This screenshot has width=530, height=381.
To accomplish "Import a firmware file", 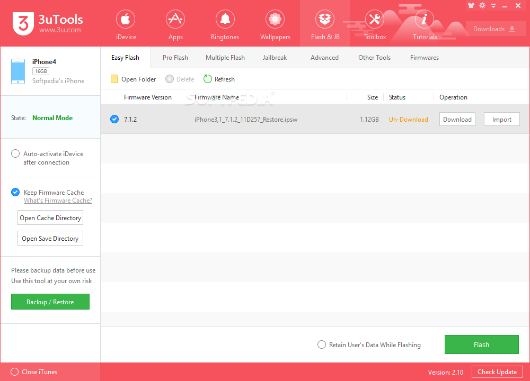I will [x=501, y=120].
